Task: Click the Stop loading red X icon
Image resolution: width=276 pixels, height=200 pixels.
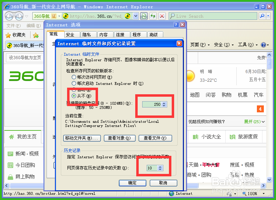Action: point(162,16)
